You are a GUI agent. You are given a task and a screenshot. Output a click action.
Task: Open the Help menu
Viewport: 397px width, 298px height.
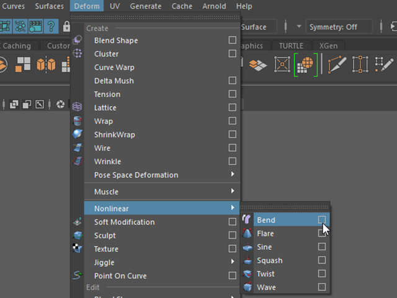[x=244, y=6]
